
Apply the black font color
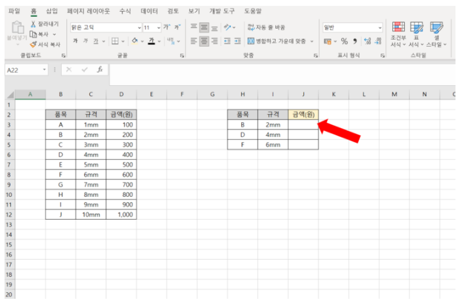click(152, 41)
